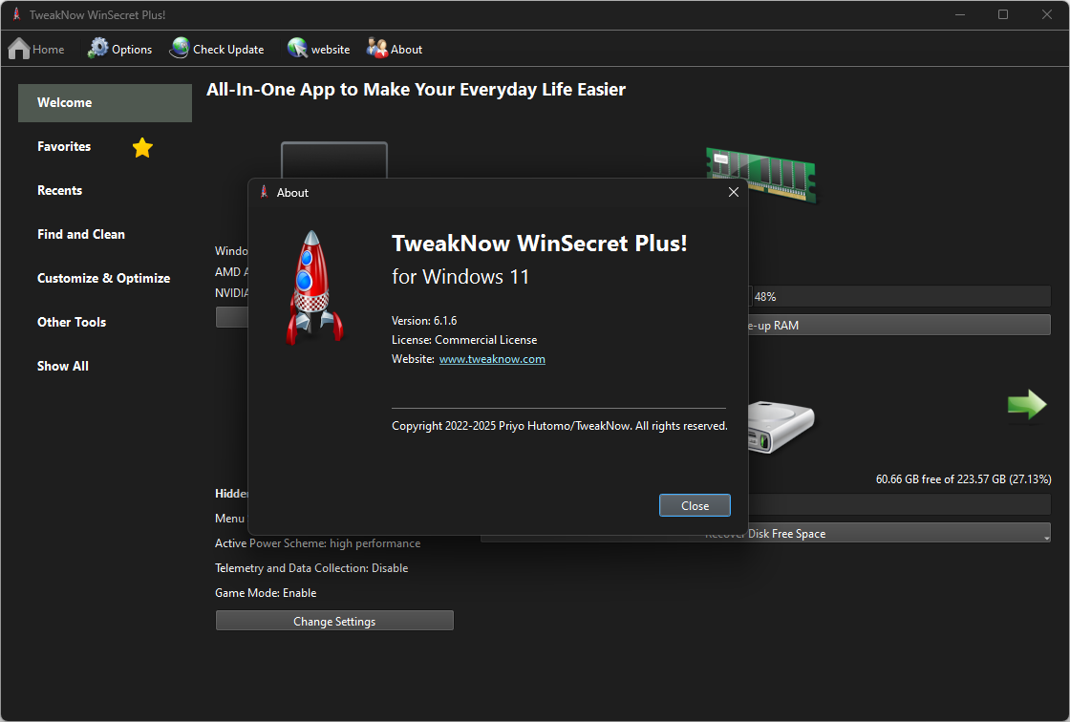Click the 'Game Mode: Enable' text
This screenshot has width=1070, height=722.
pyautogui.click(x=267, y=592)
